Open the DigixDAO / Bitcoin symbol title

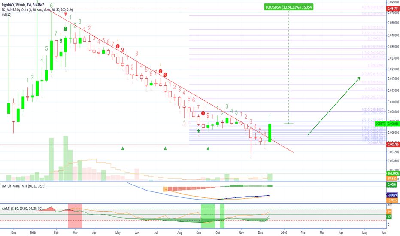23,5
